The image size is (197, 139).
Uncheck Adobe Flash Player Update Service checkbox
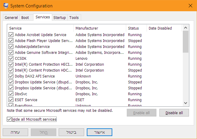click(x=11, y=41)
